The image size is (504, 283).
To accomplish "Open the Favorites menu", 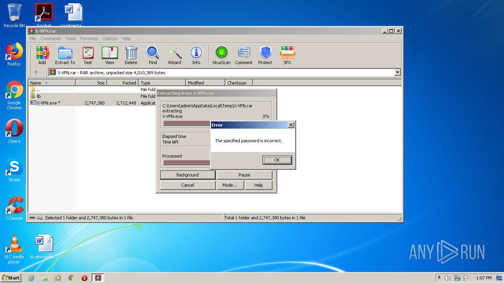I will (89, 39).
